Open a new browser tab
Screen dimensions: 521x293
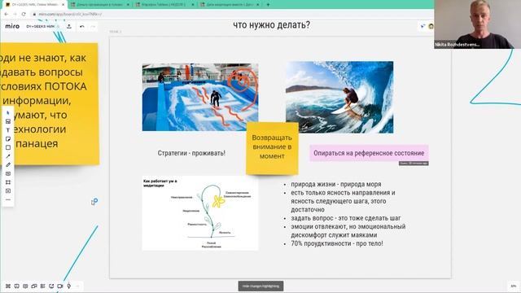point(268,5)
